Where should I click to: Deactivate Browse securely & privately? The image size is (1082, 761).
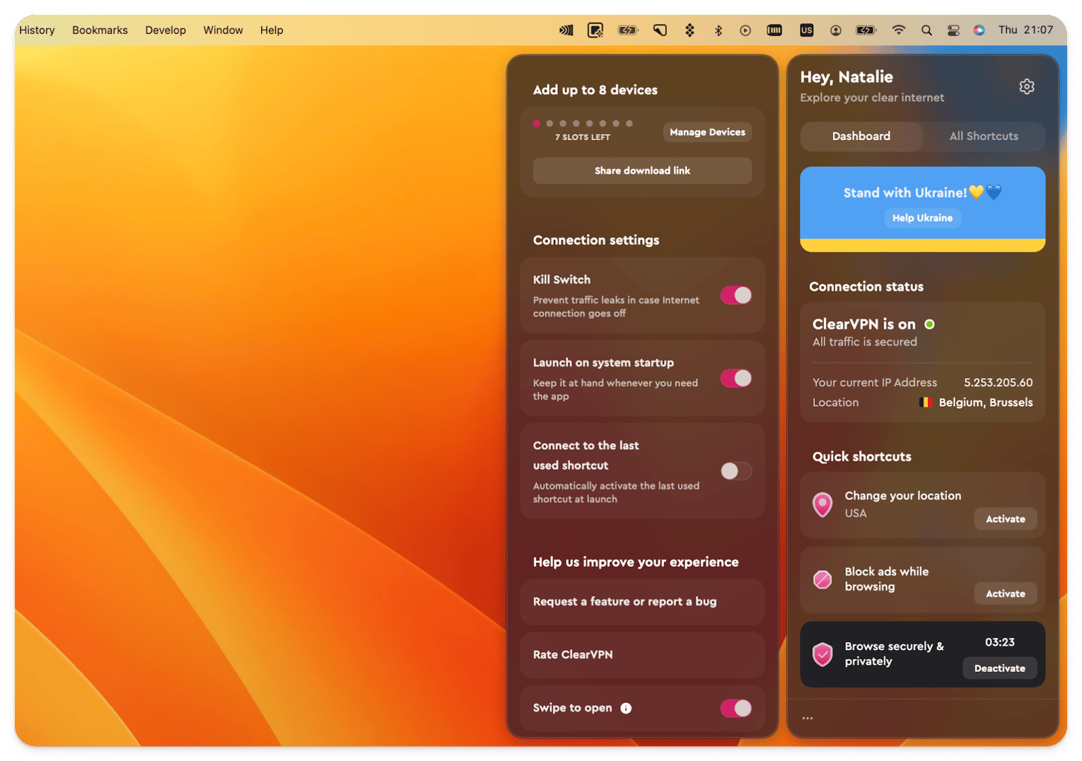(999, 668)
